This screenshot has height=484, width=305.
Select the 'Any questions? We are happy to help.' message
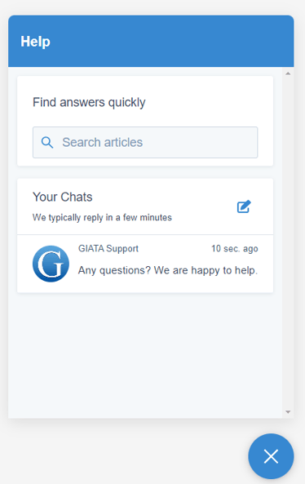(x=168, y=270)
